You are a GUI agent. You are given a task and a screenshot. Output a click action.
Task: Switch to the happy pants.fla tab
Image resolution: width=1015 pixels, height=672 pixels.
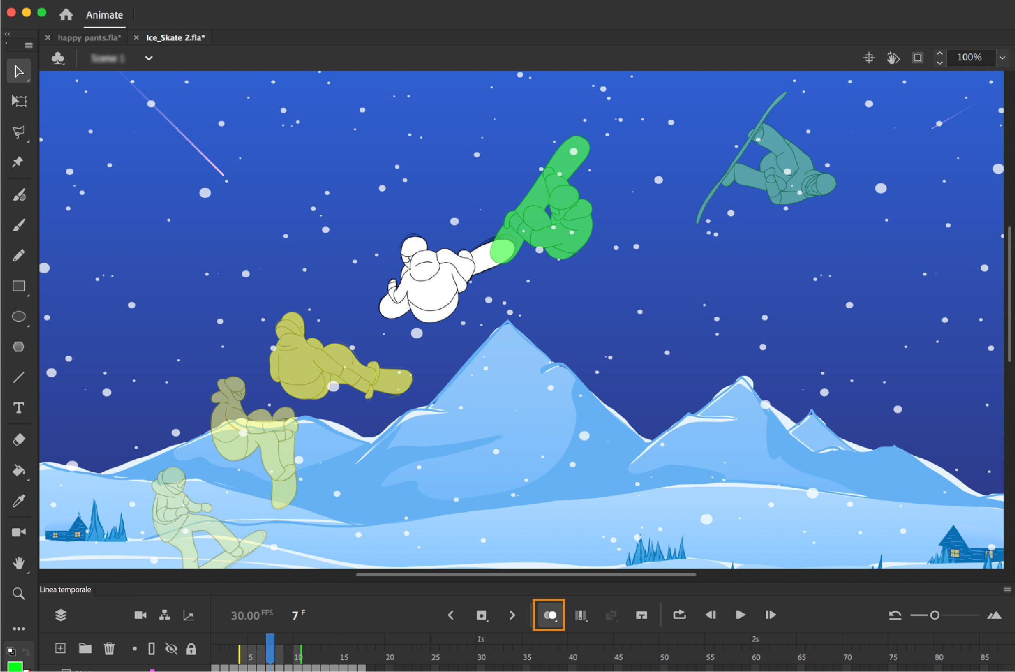89,38
